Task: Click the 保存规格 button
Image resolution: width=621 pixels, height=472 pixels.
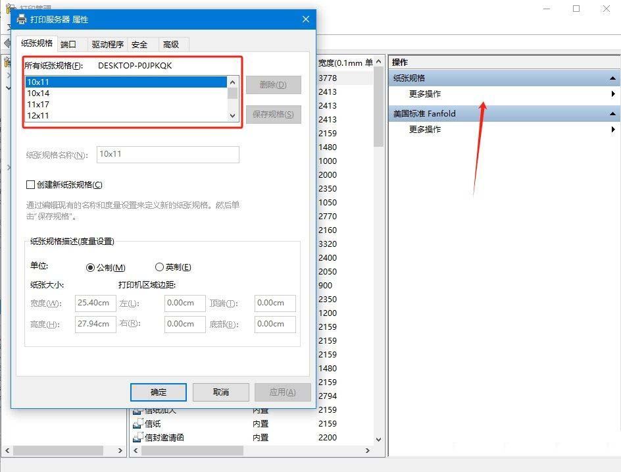Action: (274, 115)
